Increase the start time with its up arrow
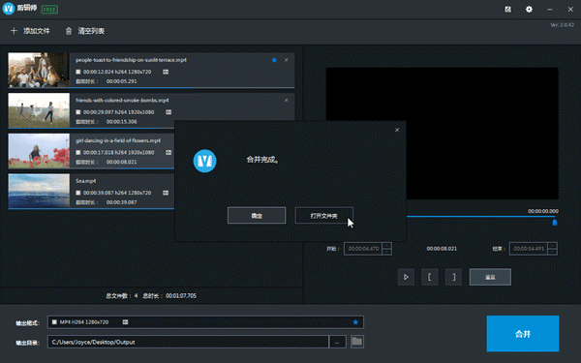 [x=386, y=246]
